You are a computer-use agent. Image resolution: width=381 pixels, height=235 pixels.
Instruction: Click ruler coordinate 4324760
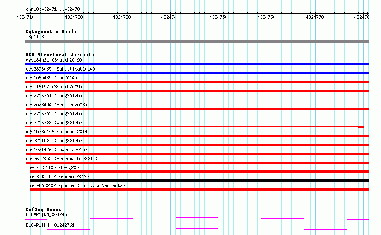point(267,17)
